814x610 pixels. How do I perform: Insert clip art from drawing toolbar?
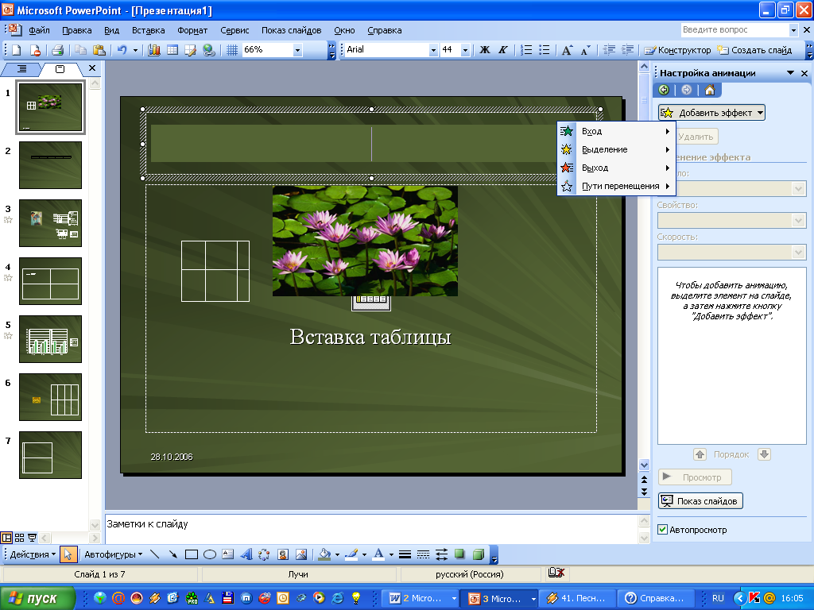click(282, 554)
